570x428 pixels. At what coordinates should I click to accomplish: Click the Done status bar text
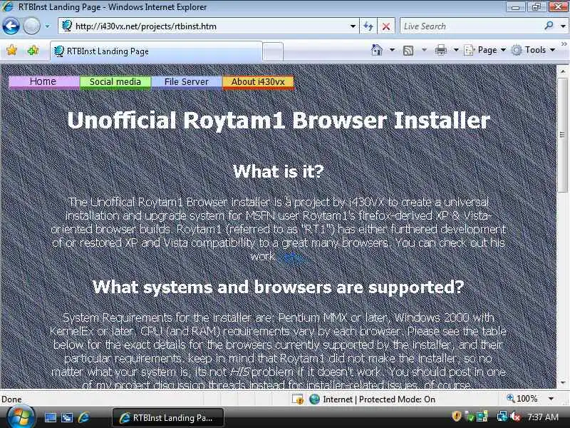[11, 399]
